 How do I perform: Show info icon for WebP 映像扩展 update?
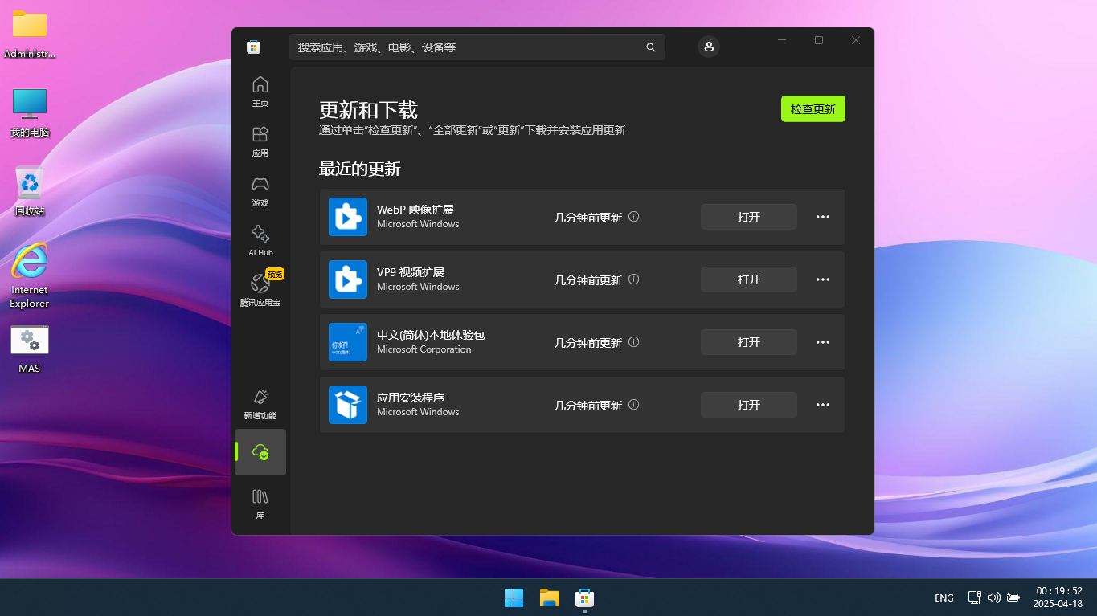[633, 217]
